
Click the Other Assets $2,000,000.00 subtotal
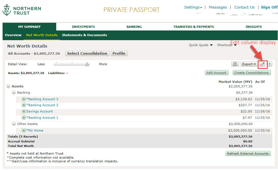coord(241,124)
